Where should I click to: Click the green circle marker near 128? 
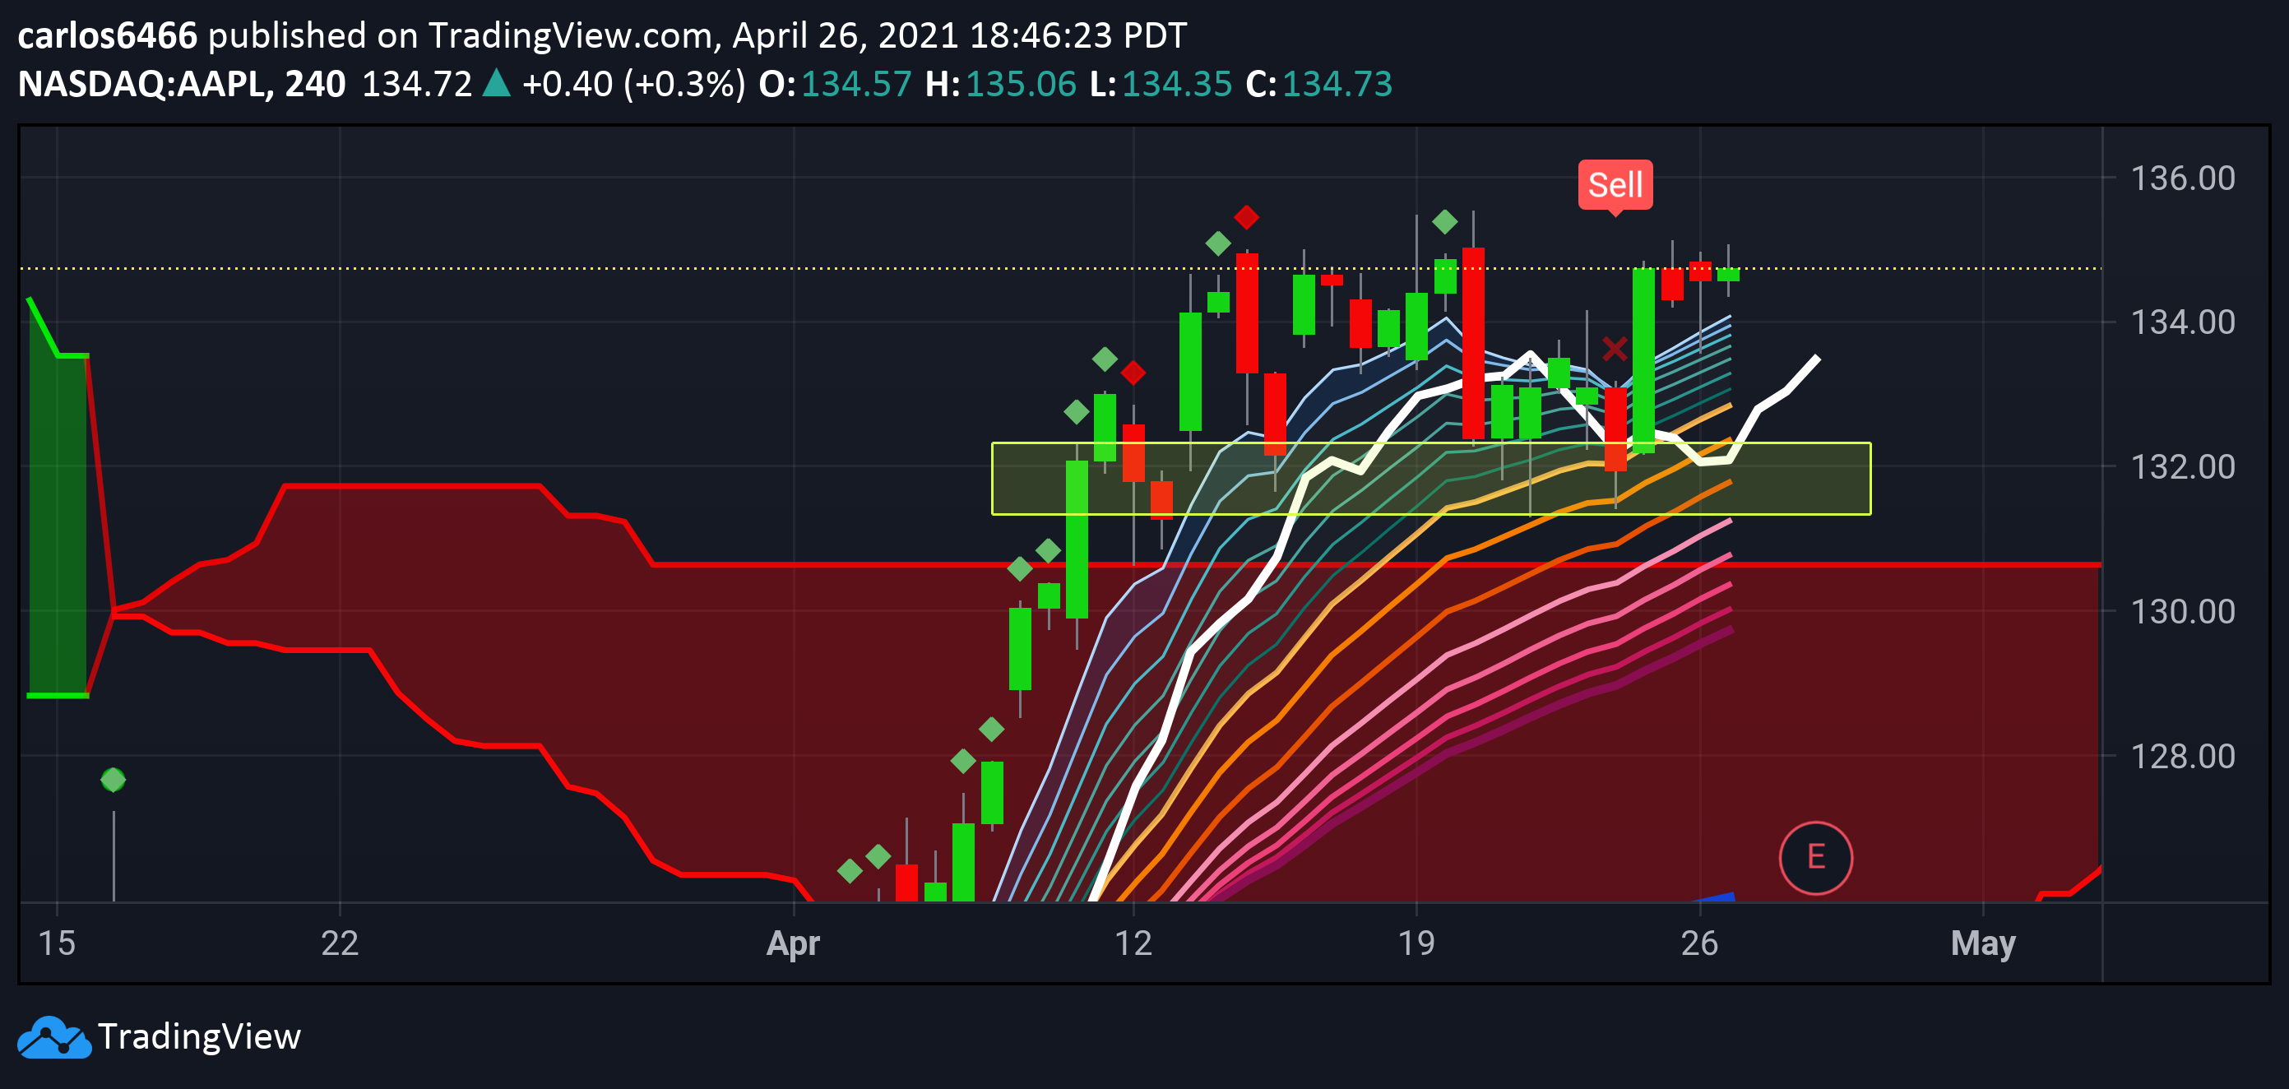pos(113,780)
